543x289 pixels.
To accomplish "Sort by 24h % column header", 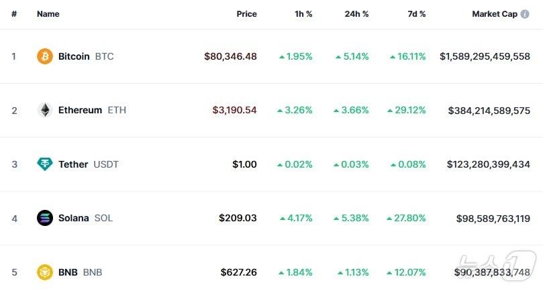I will coord(356,14).
